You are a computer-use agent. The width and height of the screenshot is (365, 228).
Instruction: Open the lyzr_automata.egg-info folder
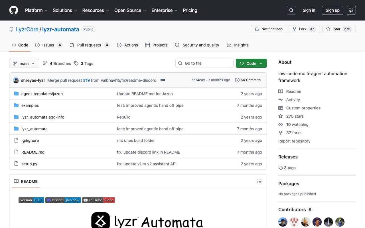point(43,117)
